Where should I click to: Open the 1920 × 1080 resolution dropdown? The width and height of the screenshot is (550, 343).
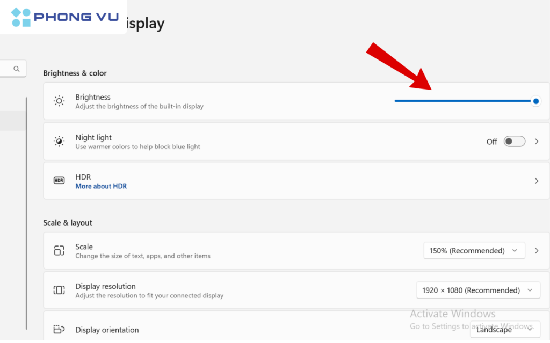[x=477, y=290]
